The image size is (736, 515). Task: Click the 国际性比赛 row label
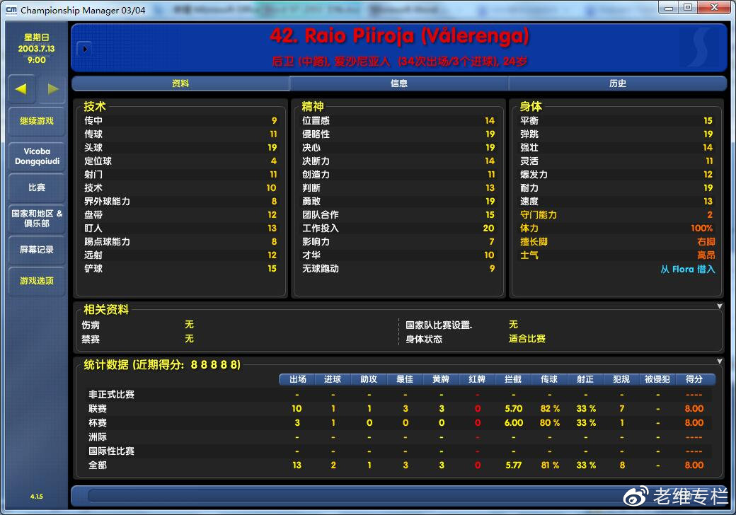(x=112, y=451)
